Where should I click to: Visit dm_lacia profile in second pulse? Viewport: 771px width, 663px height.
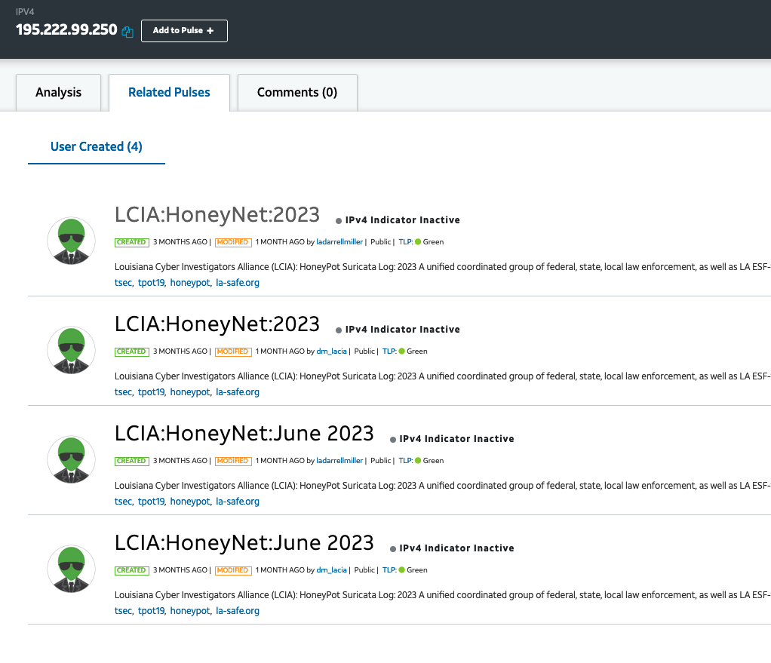[x=331, y=351]
